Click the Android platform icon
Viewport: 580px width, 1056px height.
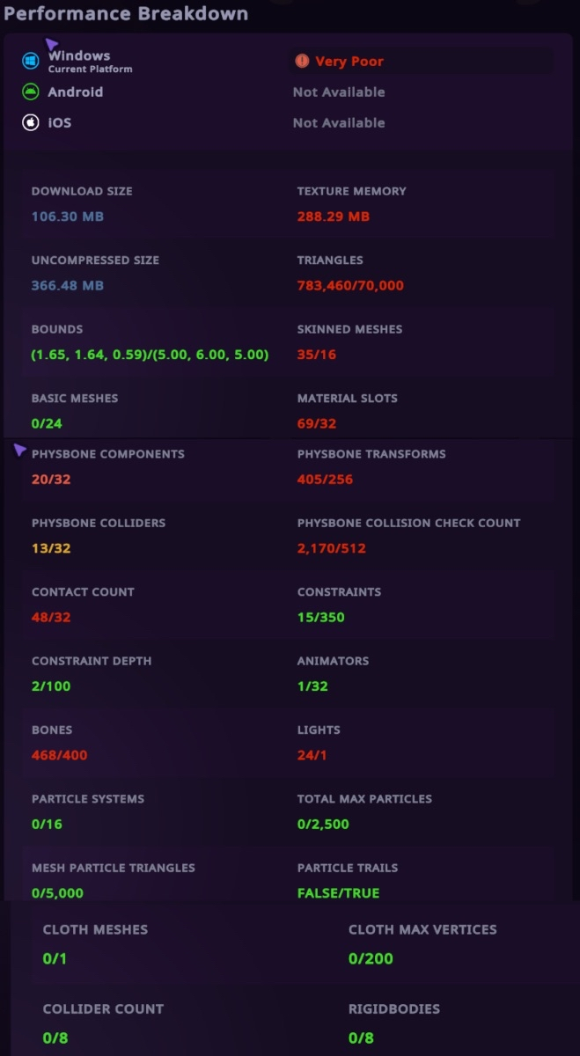click(31, 92)
